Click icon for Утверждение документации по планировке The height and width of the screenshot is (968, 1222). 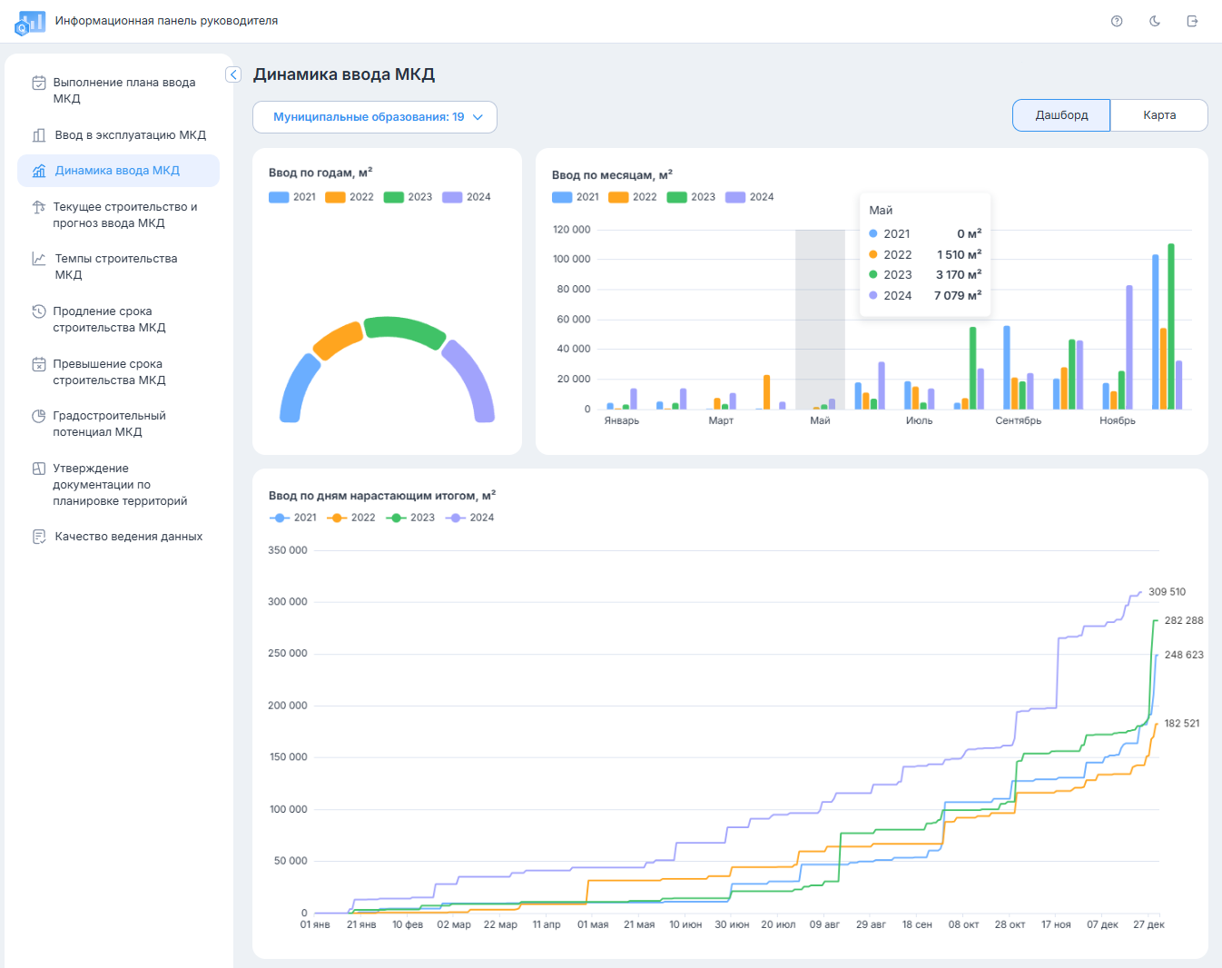[x=39, y=469]
